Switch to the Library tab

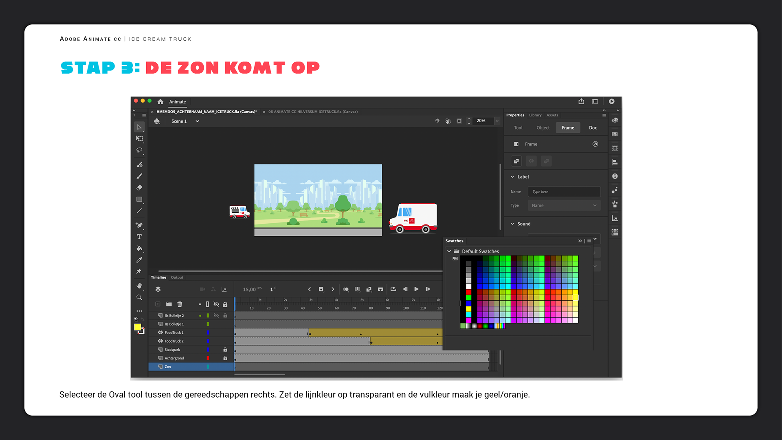coord(535,115)
